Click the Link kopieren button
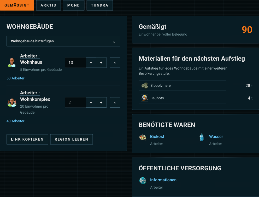259x197 pixels. [x=27, y=139]
